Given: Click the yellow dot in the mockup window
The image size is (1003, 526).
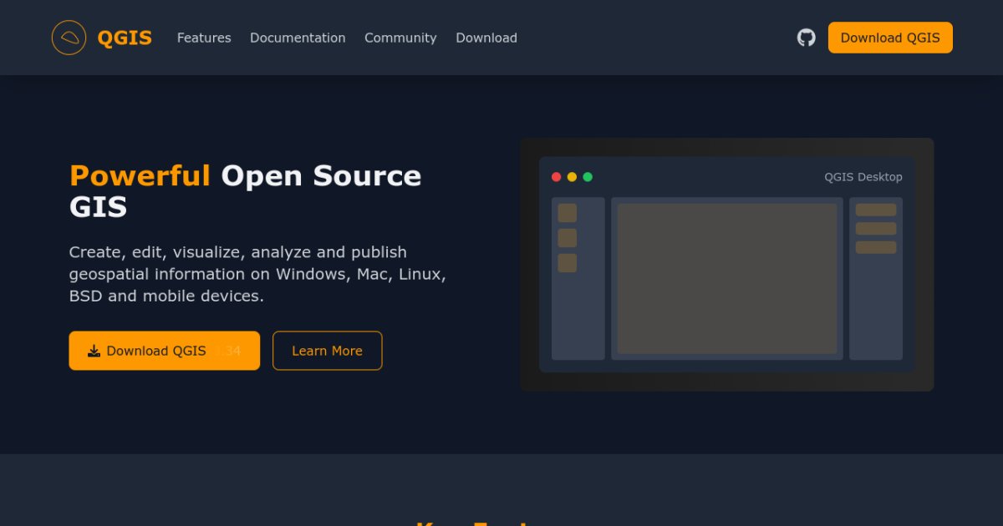Looking at the screenshot, I should click(572, 177).
